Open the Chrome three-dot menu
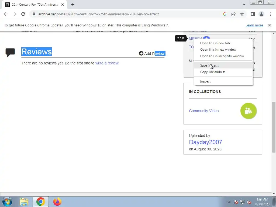Screen dimensions: 276x207 [x=270, y=14]
